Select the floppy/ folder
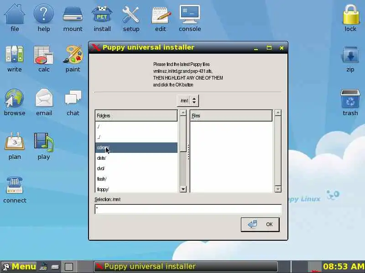The width and height of the screenshot is (365, 273). tap(136, 189)
